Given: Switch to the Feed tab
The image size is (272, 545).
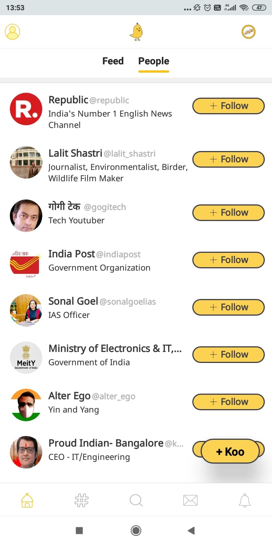Looking at the screenshot, I should [x=113, y=61].
